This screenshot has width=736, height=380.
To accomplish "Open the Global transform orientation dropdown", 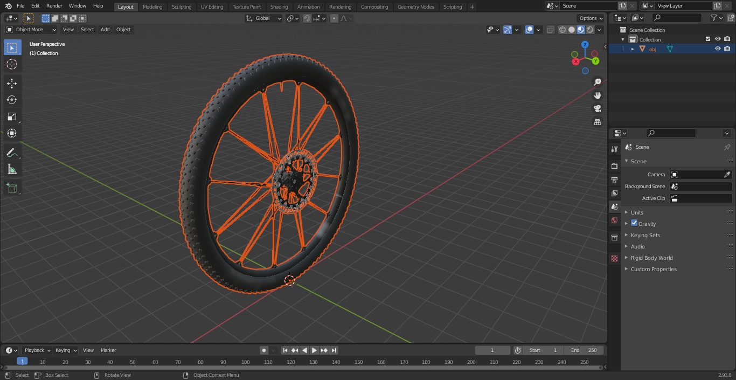I will click(263, 18).
